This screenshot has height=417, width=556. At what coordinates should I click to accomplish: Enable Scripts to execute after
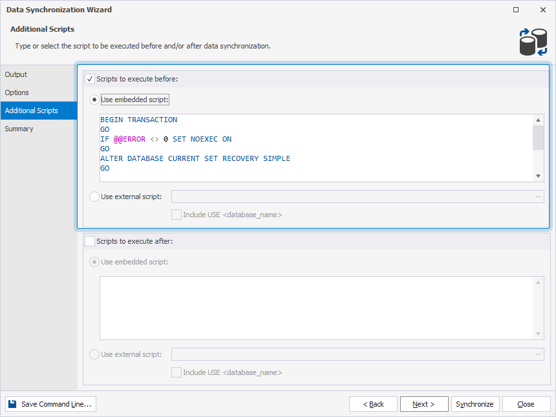coord(91,241)
